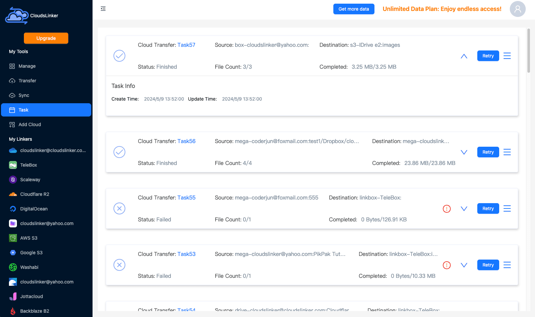535x317 pixels.
Task: Click the Backblaze B2 flame icon
Action: [x=13, y=311]
